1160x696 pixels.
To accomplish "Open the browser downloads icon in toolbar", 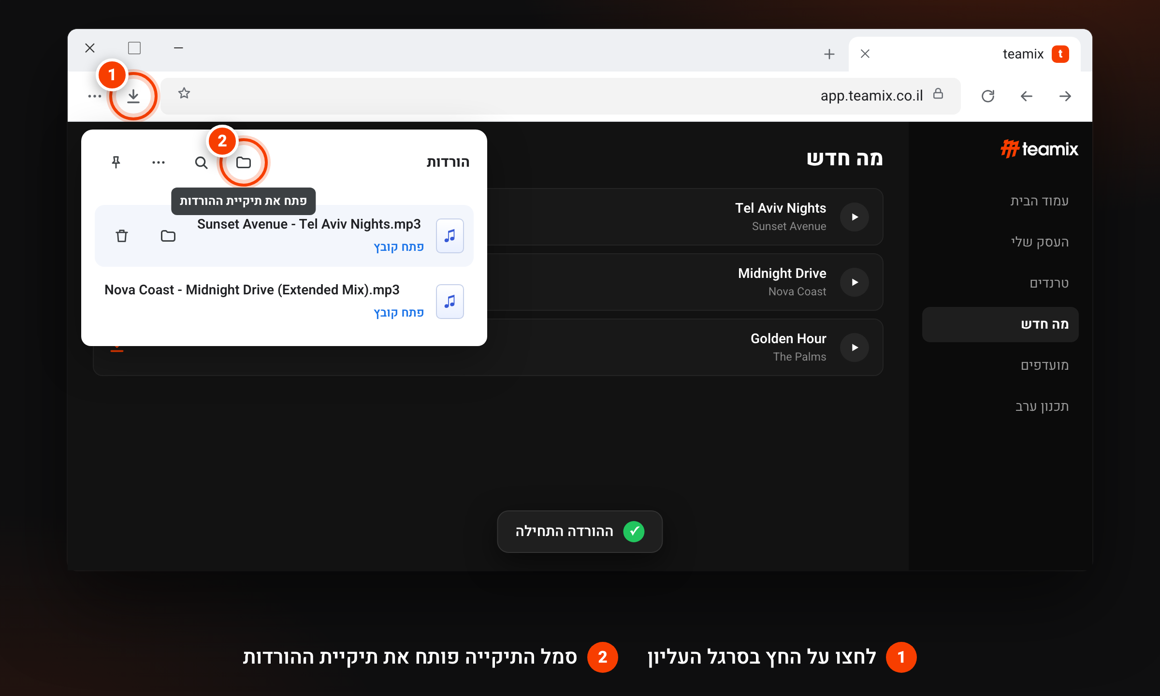I will click(133, 96).
